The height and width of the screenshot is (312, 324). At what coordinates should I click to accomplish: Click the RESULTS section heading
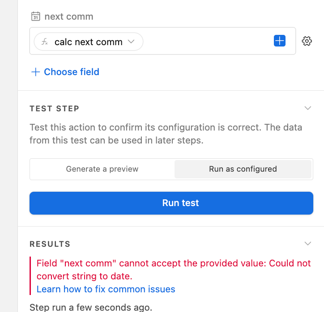coord(50,244)
